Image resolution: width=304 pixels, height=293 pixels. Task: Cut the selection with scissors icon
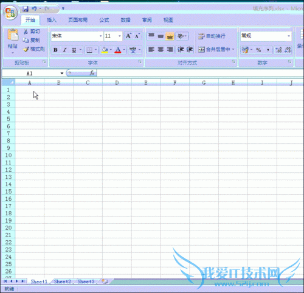coord(26,32)
